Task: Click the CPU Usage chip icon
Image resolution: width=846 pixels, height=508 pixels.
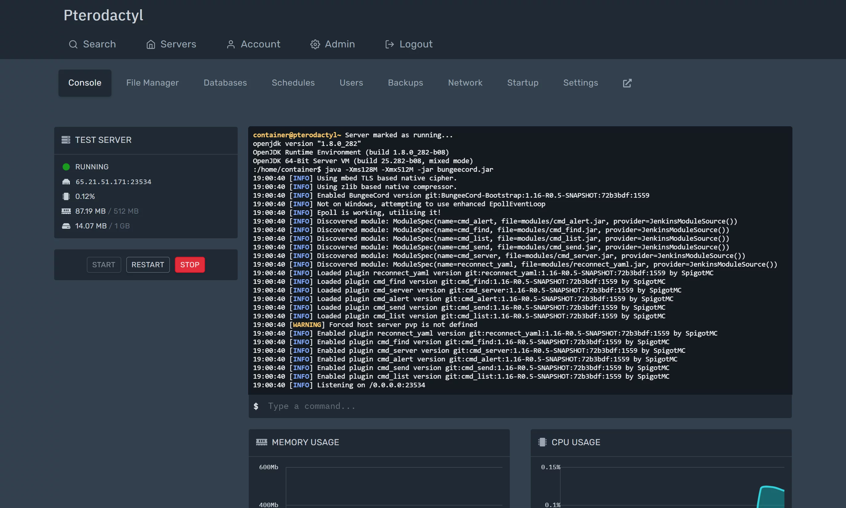Action: coord(542,442)
